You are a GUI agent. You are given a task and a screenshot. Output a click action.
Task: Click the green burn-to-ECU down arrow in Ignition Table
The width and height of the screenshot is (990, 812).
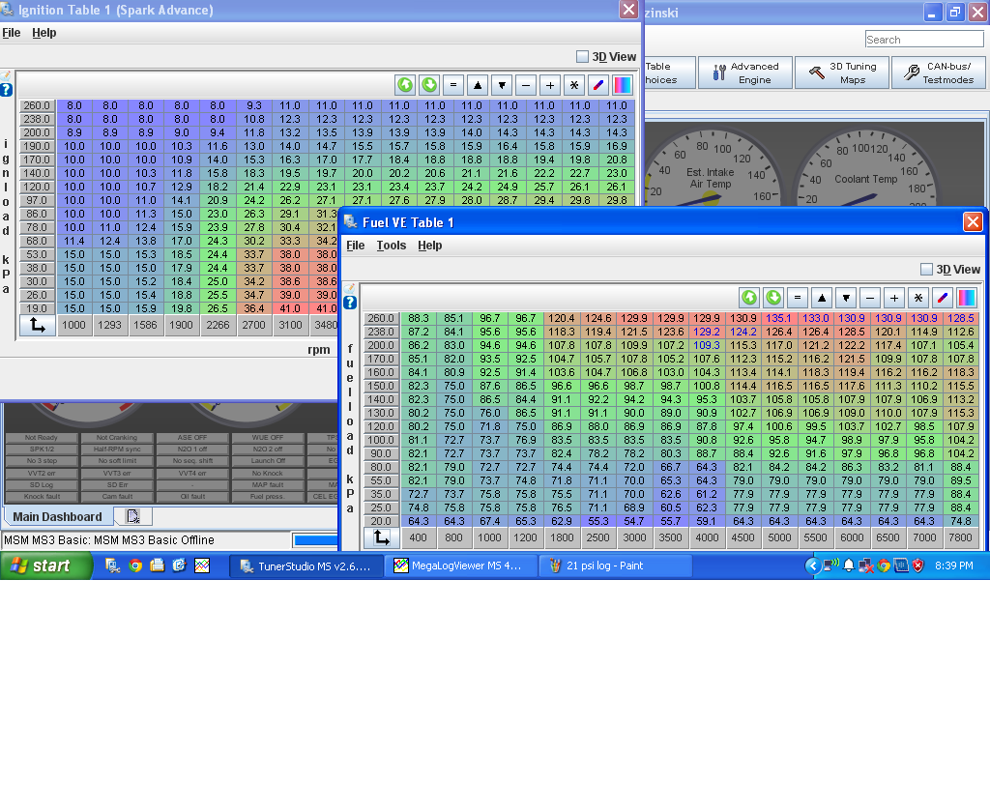pos(429,85)
